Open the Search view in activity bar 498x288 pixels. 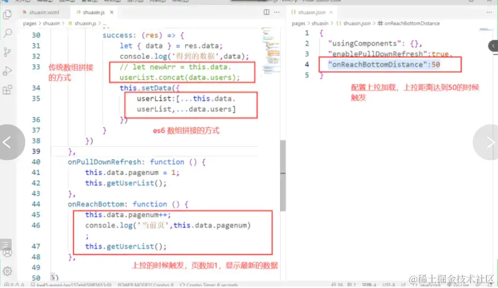click(8, 33)
